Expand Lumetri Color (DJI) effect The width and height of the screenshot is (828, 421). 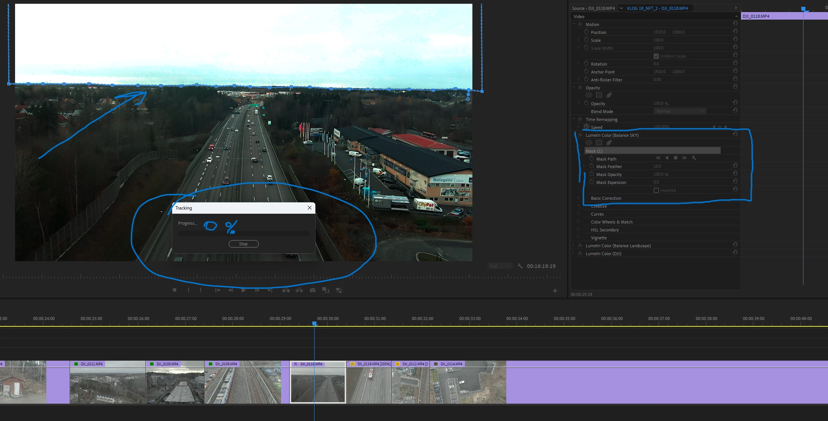tap(574, 253)
